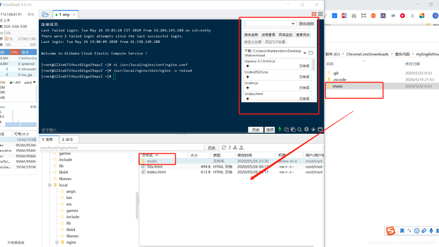Select the 命令 tab in the process panel
The image size is (439, 247).
click(x=25, y=52)
